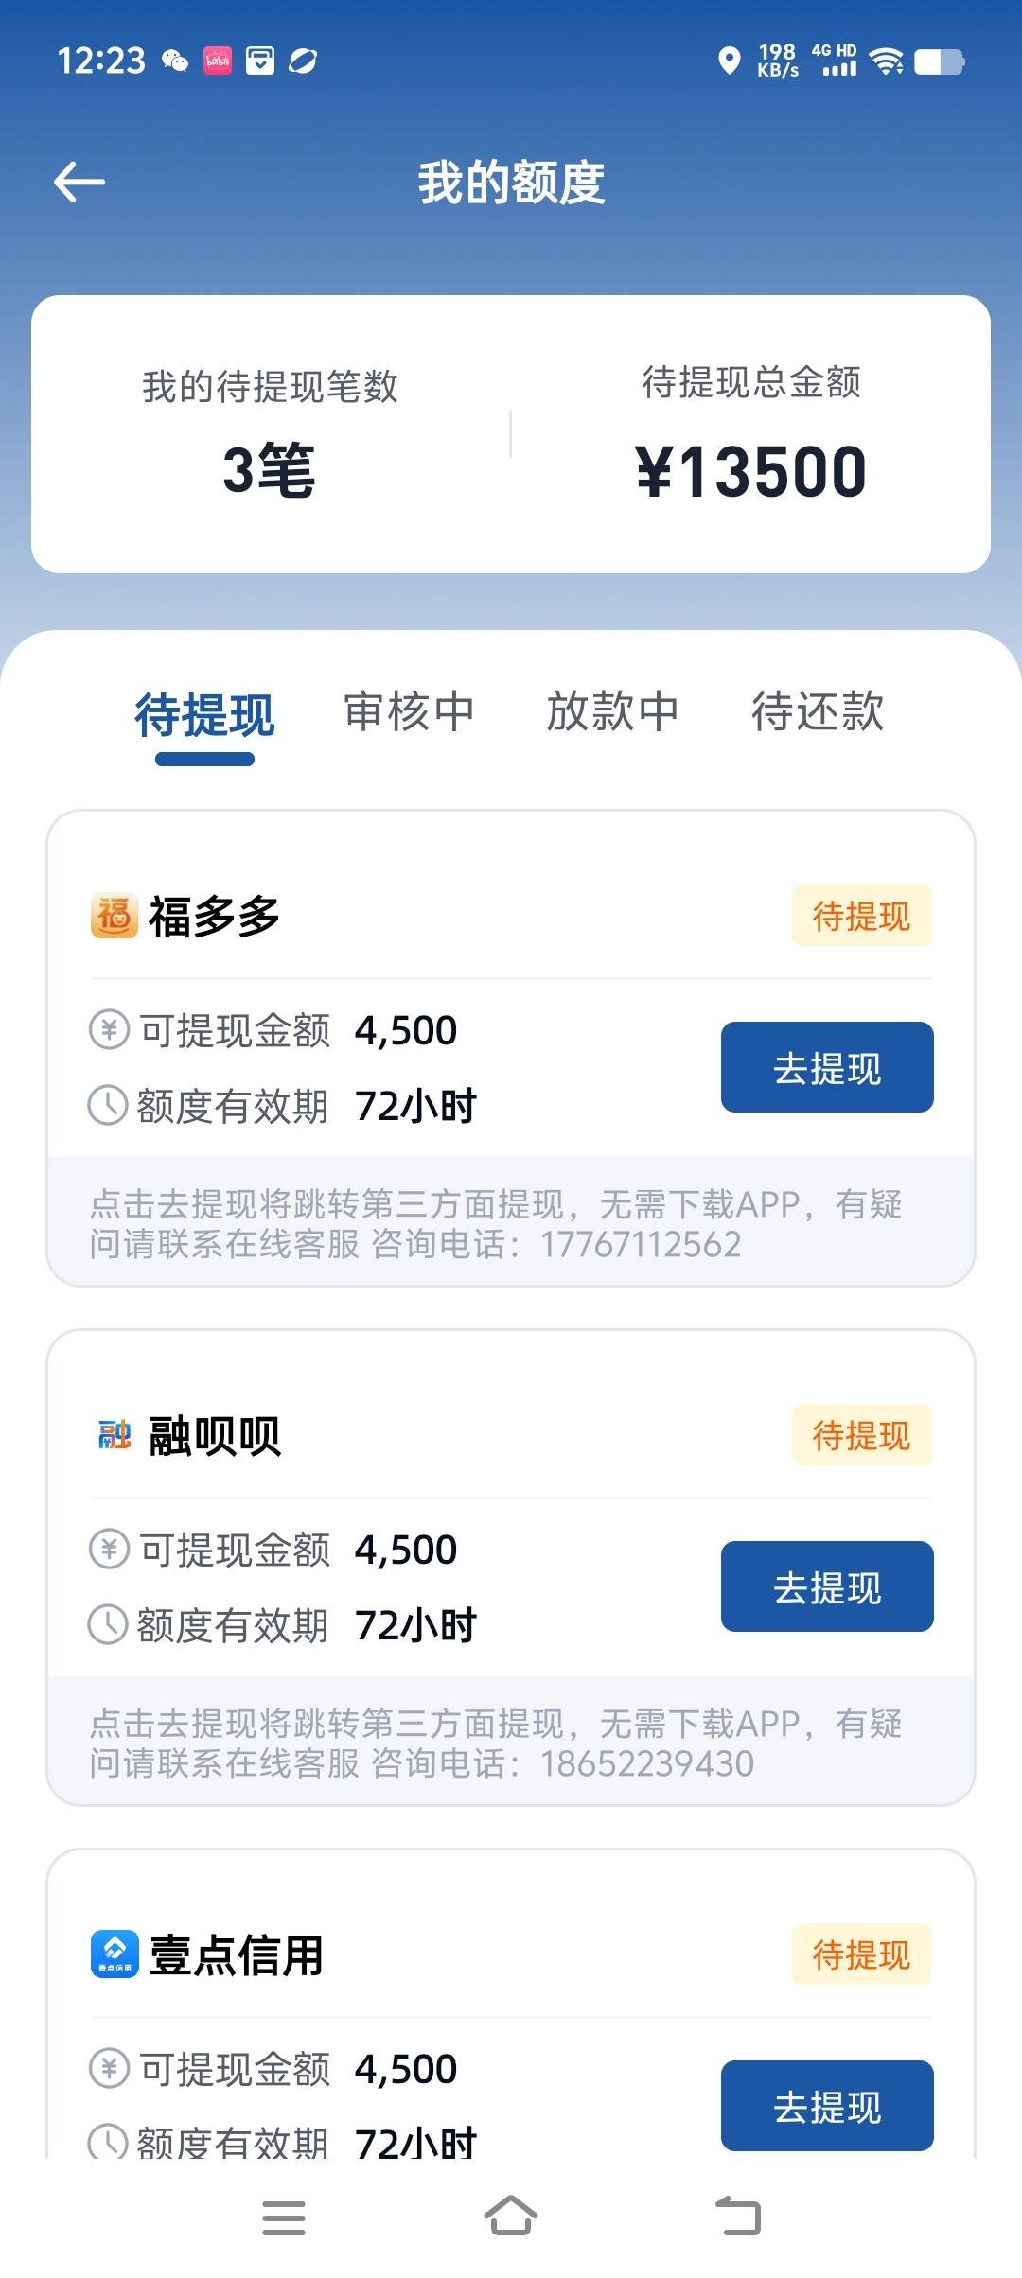Tap the clock icon in 融呗呗 card
This screenshot has width=1022, height=2278.
tap(108, 1624)
